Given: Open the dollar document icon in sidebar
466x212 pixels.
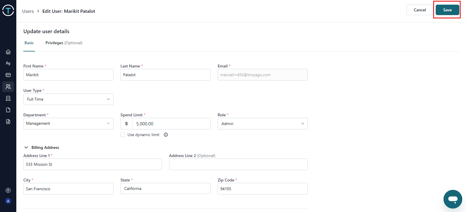Looking at the screenshot, I should tap(8, 122).
